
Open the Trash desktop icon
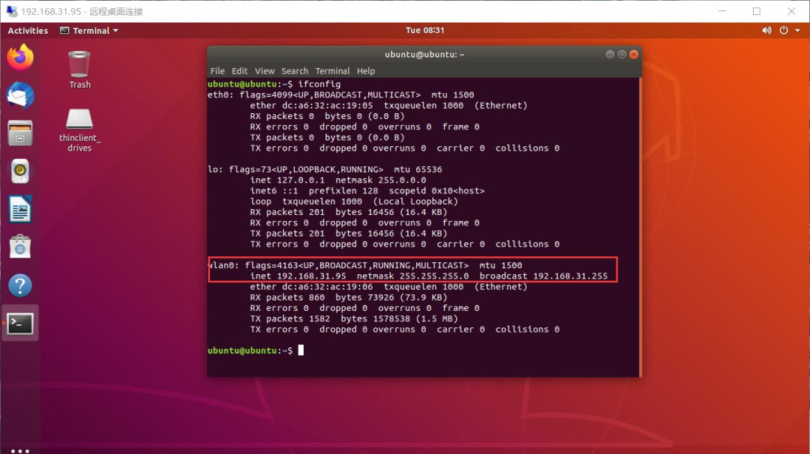tap(79, 69)
